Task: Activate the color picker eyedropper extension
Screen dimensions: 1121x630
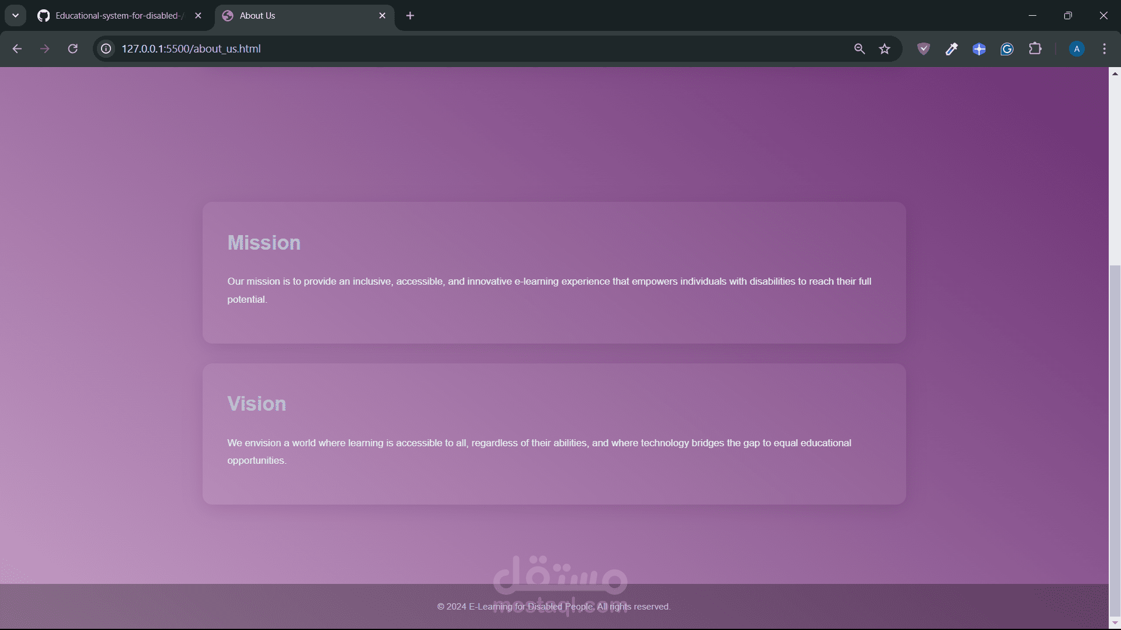Action: click(951, 49)
